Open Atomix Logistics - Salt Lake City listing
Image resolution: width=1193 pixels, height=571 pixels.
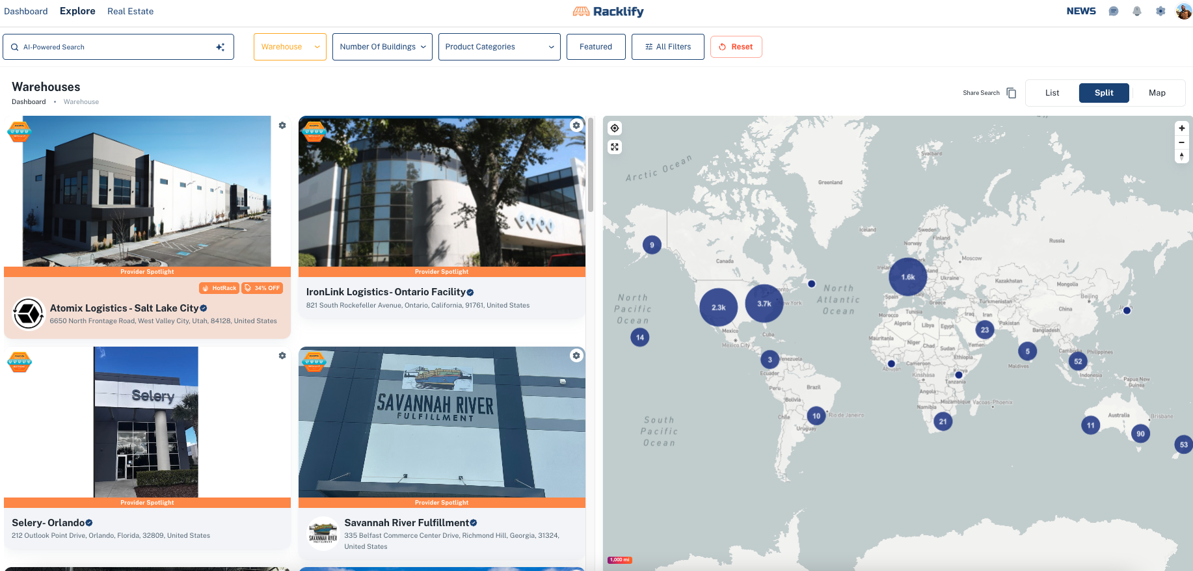(x=124, y=308)
